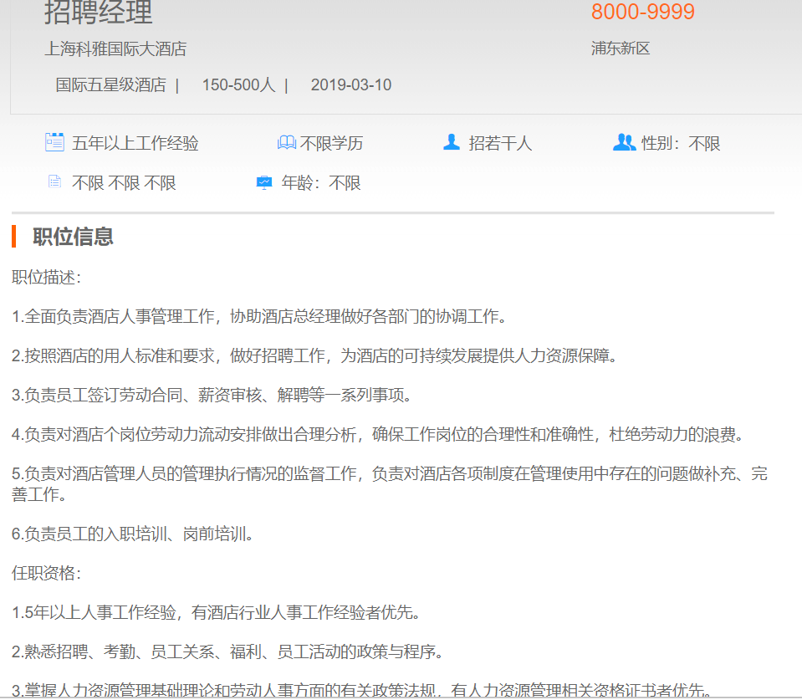The height and width of the screenshot is (700, 802).
Task: Click the 国际五星级酒店 company type
Action: click(110, 85)
